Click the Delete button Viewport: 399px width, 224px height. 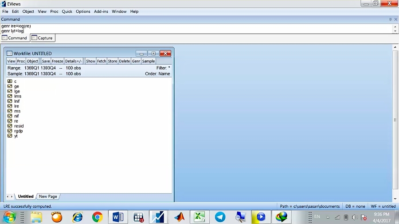pyautogui.click(x=125, y=61)
